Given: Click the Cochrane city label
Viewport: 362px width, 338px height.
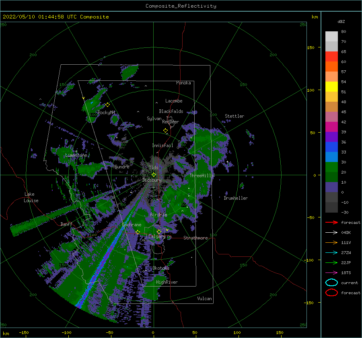Looking at the screenshot, I should pyautogui.click(x=132, y=225).
